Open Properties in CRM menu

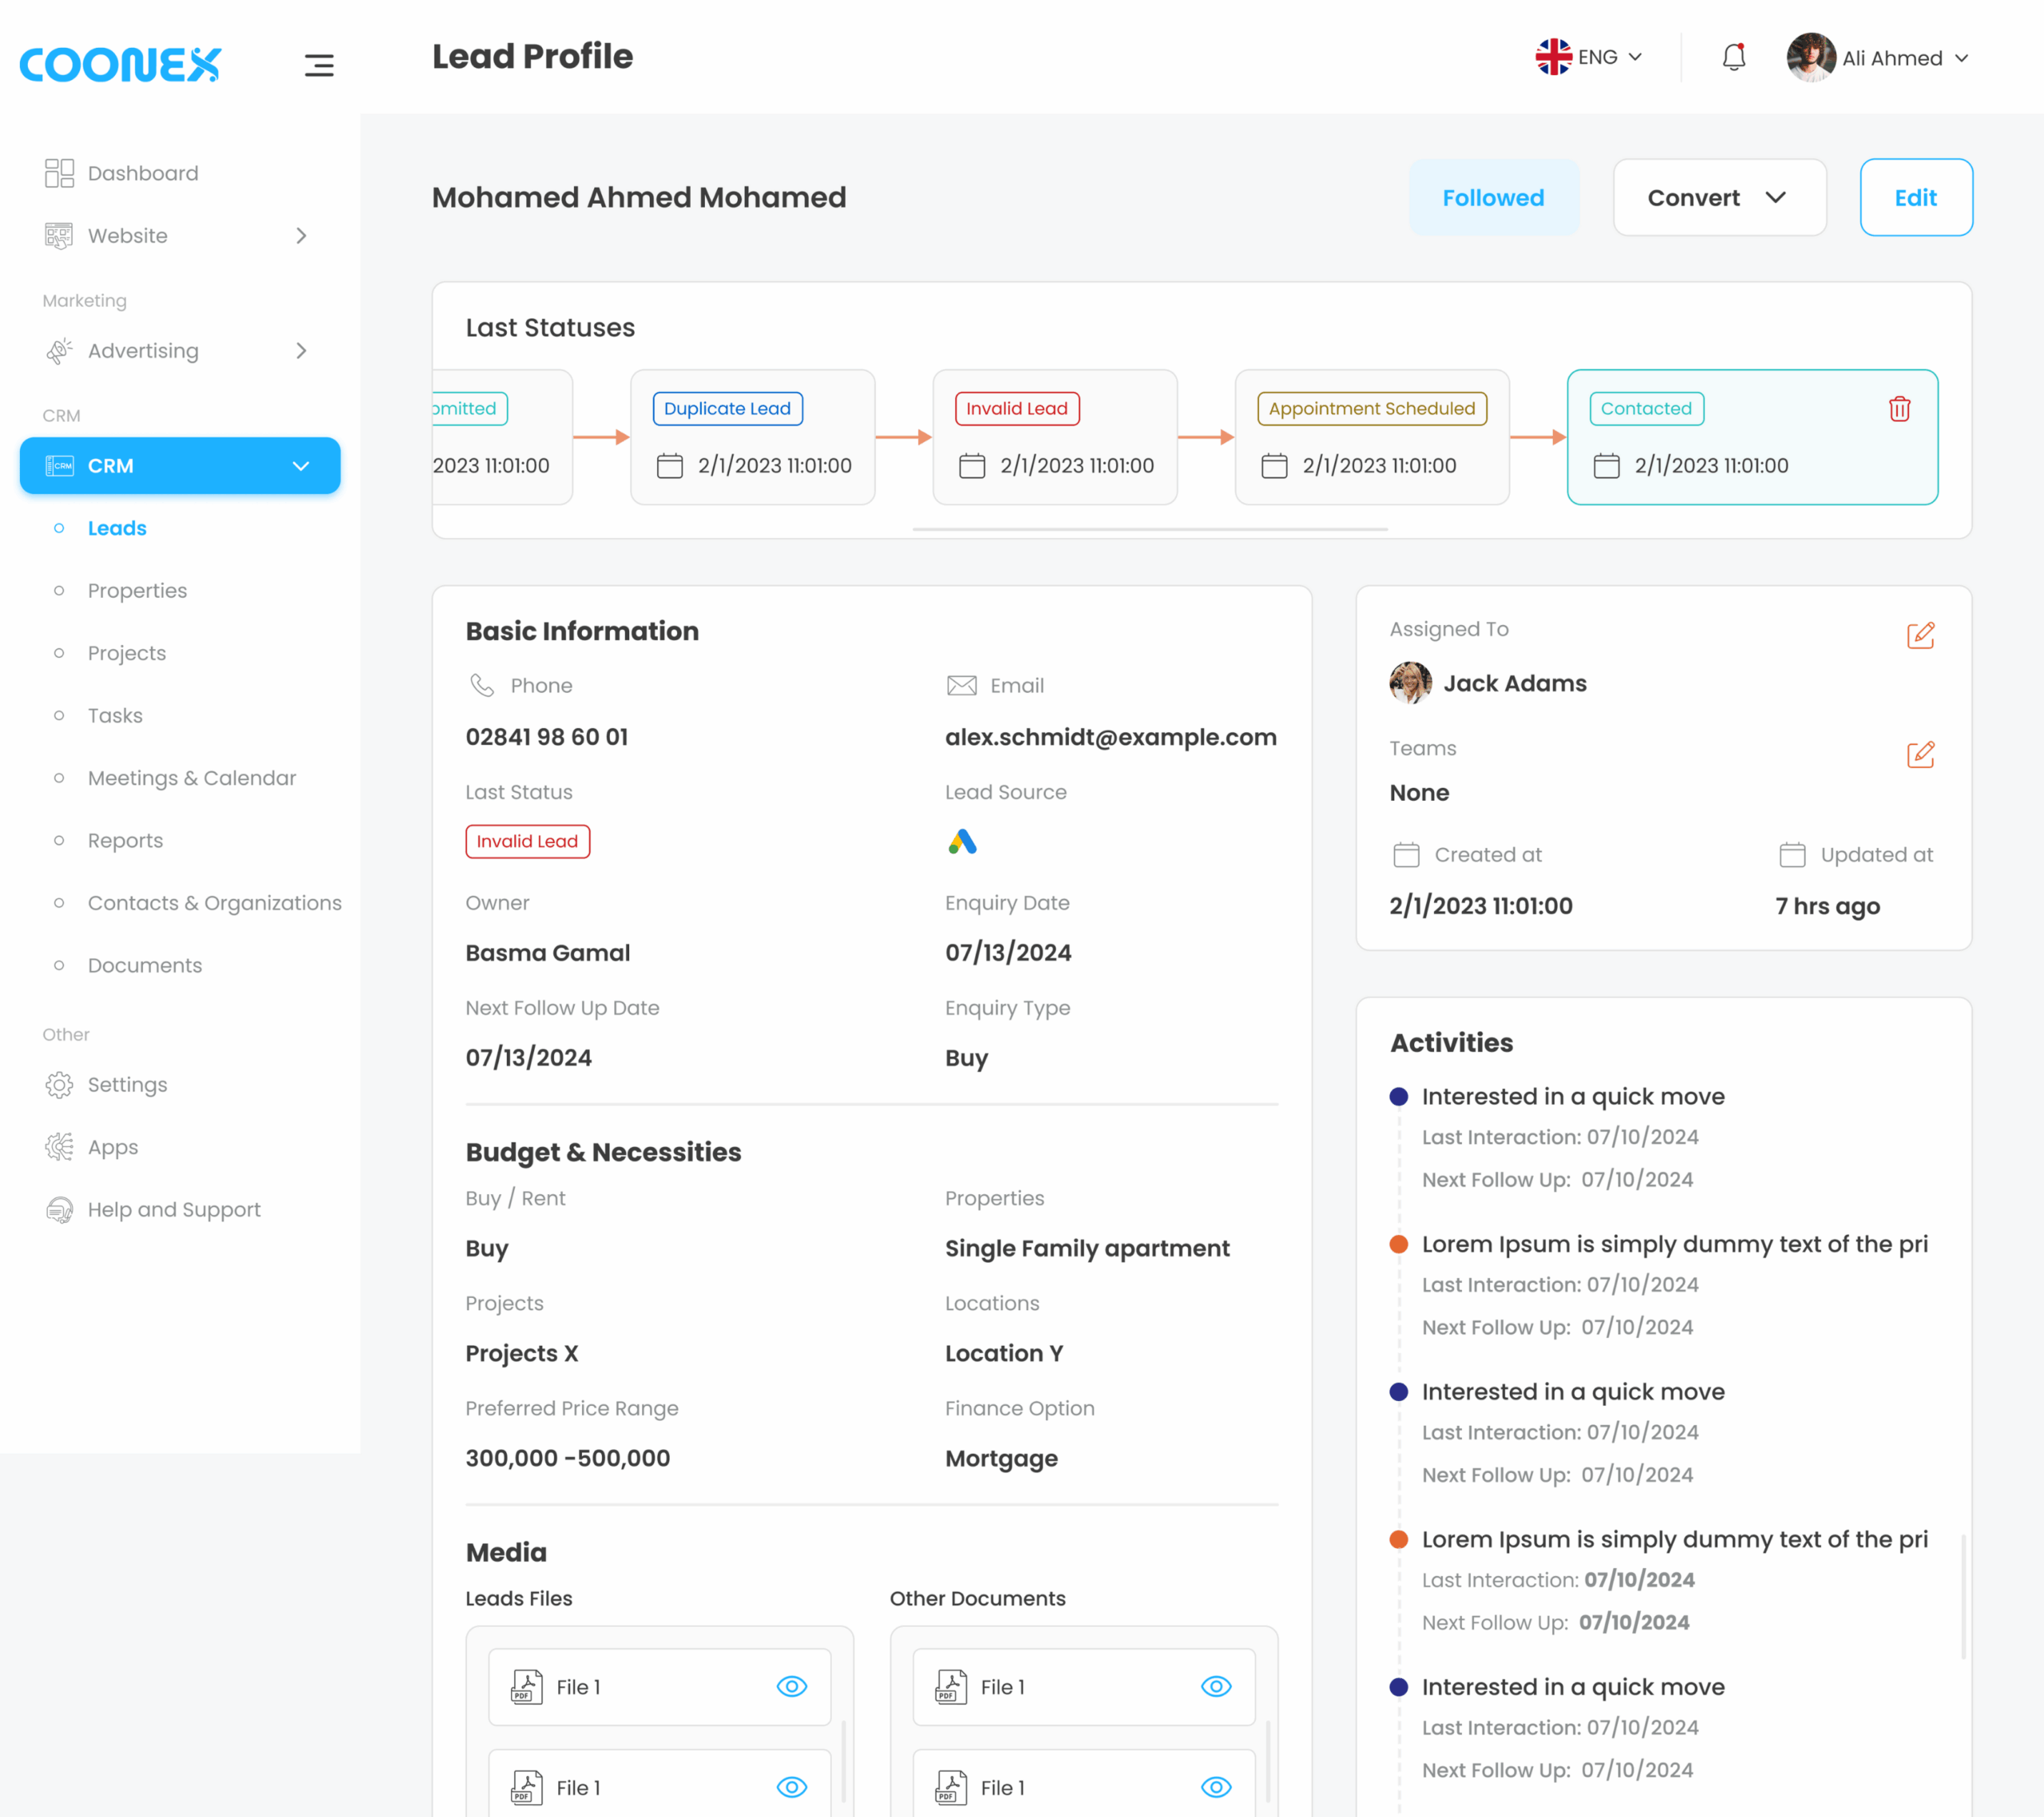point(137,591)
